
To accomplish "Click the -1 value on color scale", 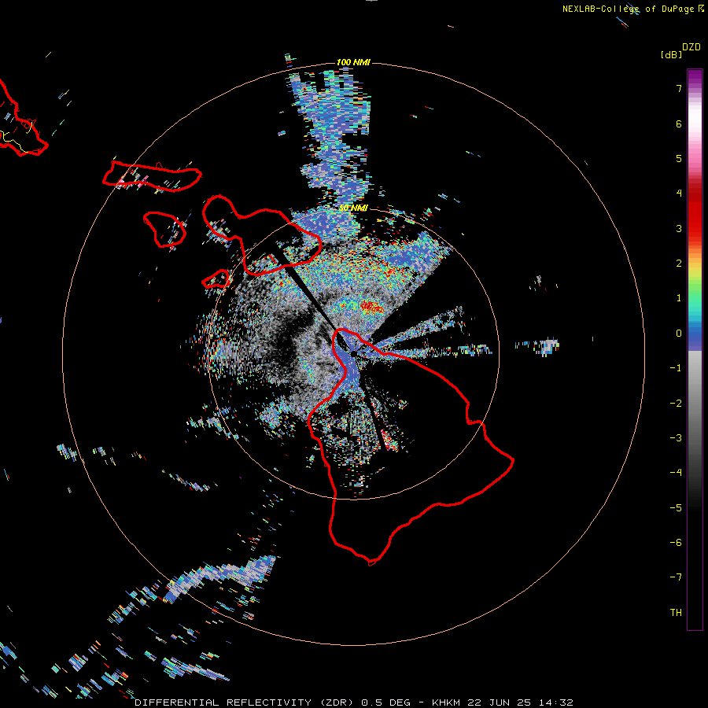I will pyautogui.click(x=676, y=368).
